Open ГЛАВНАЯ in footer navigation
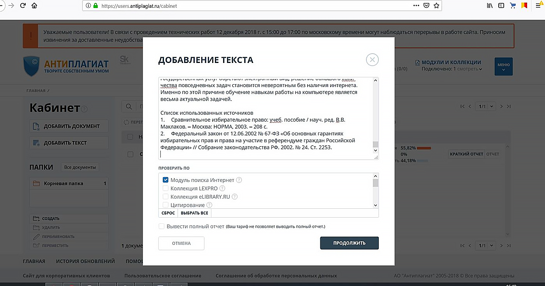The width and height of the screenshot is (545, 286). 34,262
